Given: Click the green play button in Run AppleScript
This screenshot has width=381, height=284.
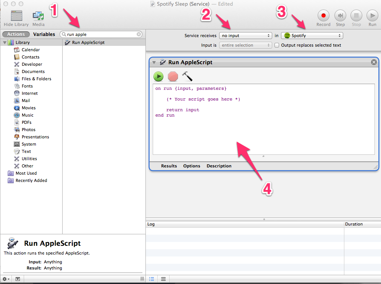Looking at the screenshot, I should [x=158, y=76].
